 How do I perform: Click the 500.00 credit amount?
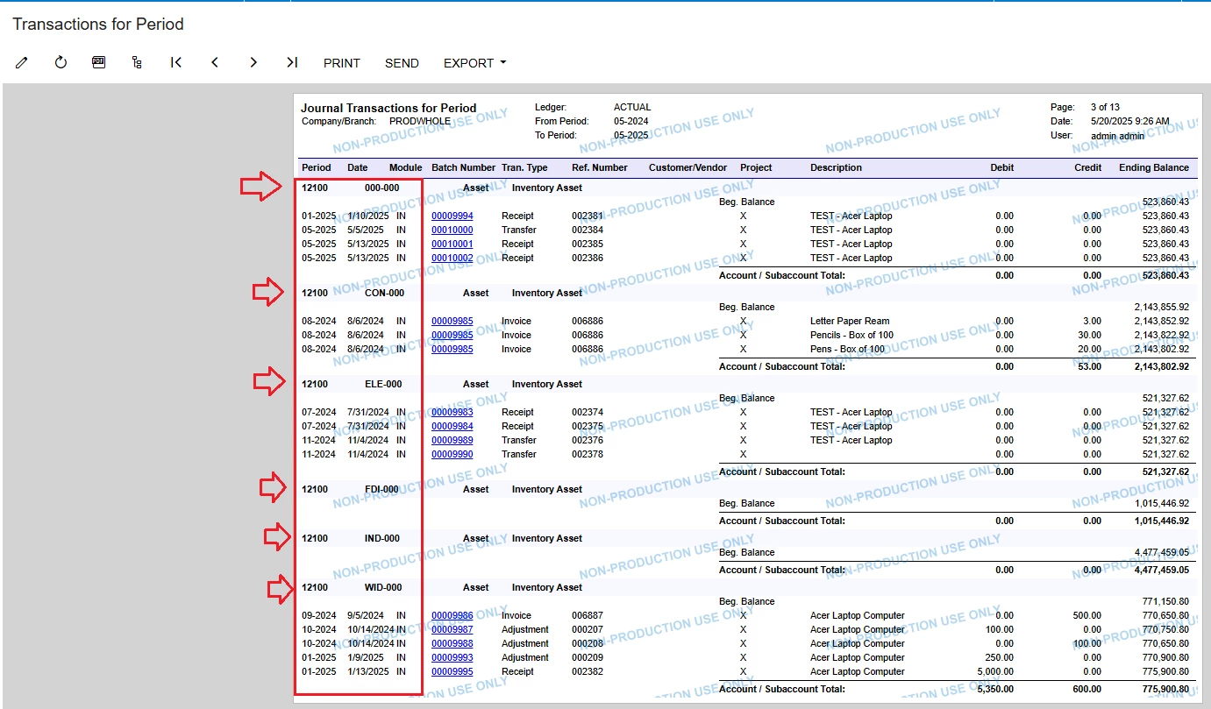coord(1087,615)
